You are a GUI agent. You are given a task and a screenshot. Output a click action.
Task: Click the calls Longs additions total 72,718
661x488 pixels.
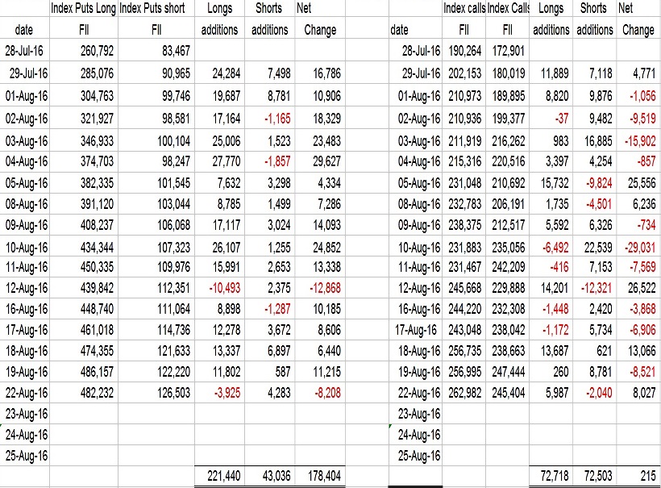coord(551,477)
